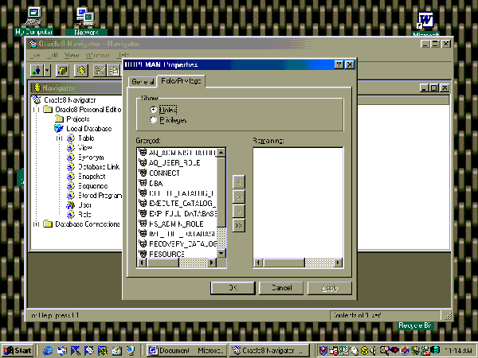Click the Remaining list scroll-right arrow
Image resolution: width=478 pixels, height=358 pixels.
click(338, 263)
